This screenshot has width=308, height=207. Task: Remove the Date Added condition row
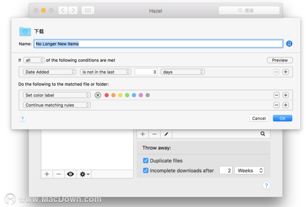tap(276, 72)
